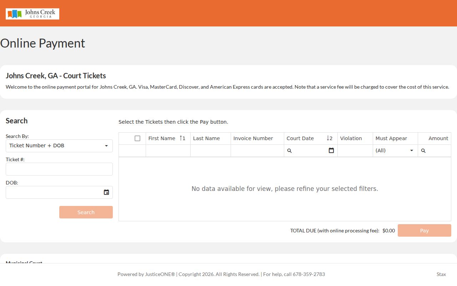Focus the First Name filter field
Viewport: 457px width, 286px height.
[168, 151]
